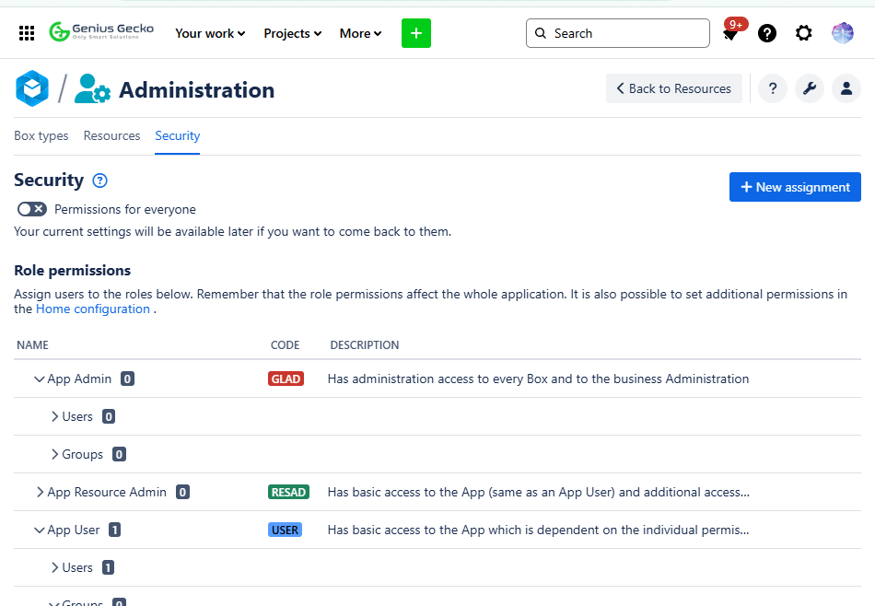The height and width of the screenshot is (606, 875).
Task: Collapse the App Admin role row
Action: [x=40, y=379]
